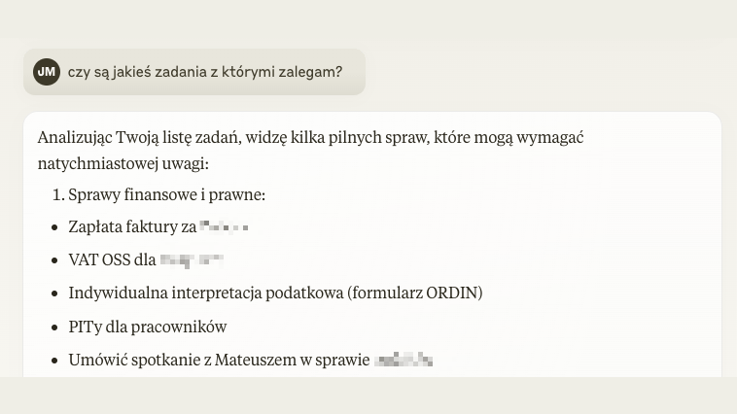Click the 'Indywidualna interpretacja podatkowa' item
Screen dimensions: 737x414
(275, 293)
